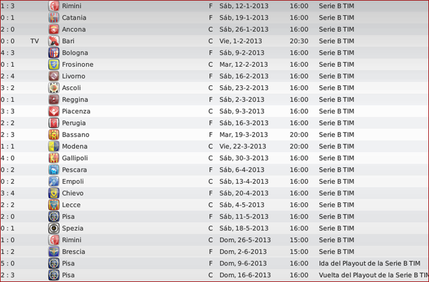Click the Brescia club crest icon
Viewport: 429px width, 282px height.
[x=54, y=251]
